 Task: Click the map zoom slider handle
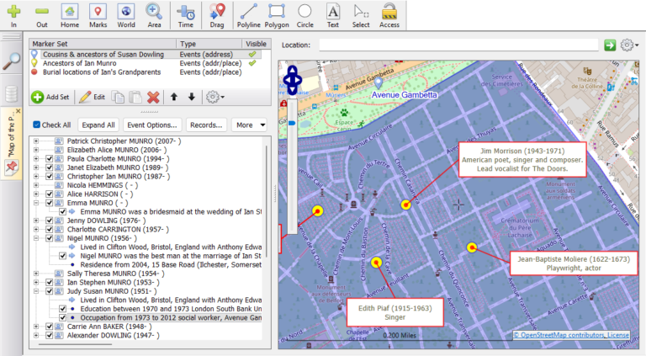click(x=292, y=123)
